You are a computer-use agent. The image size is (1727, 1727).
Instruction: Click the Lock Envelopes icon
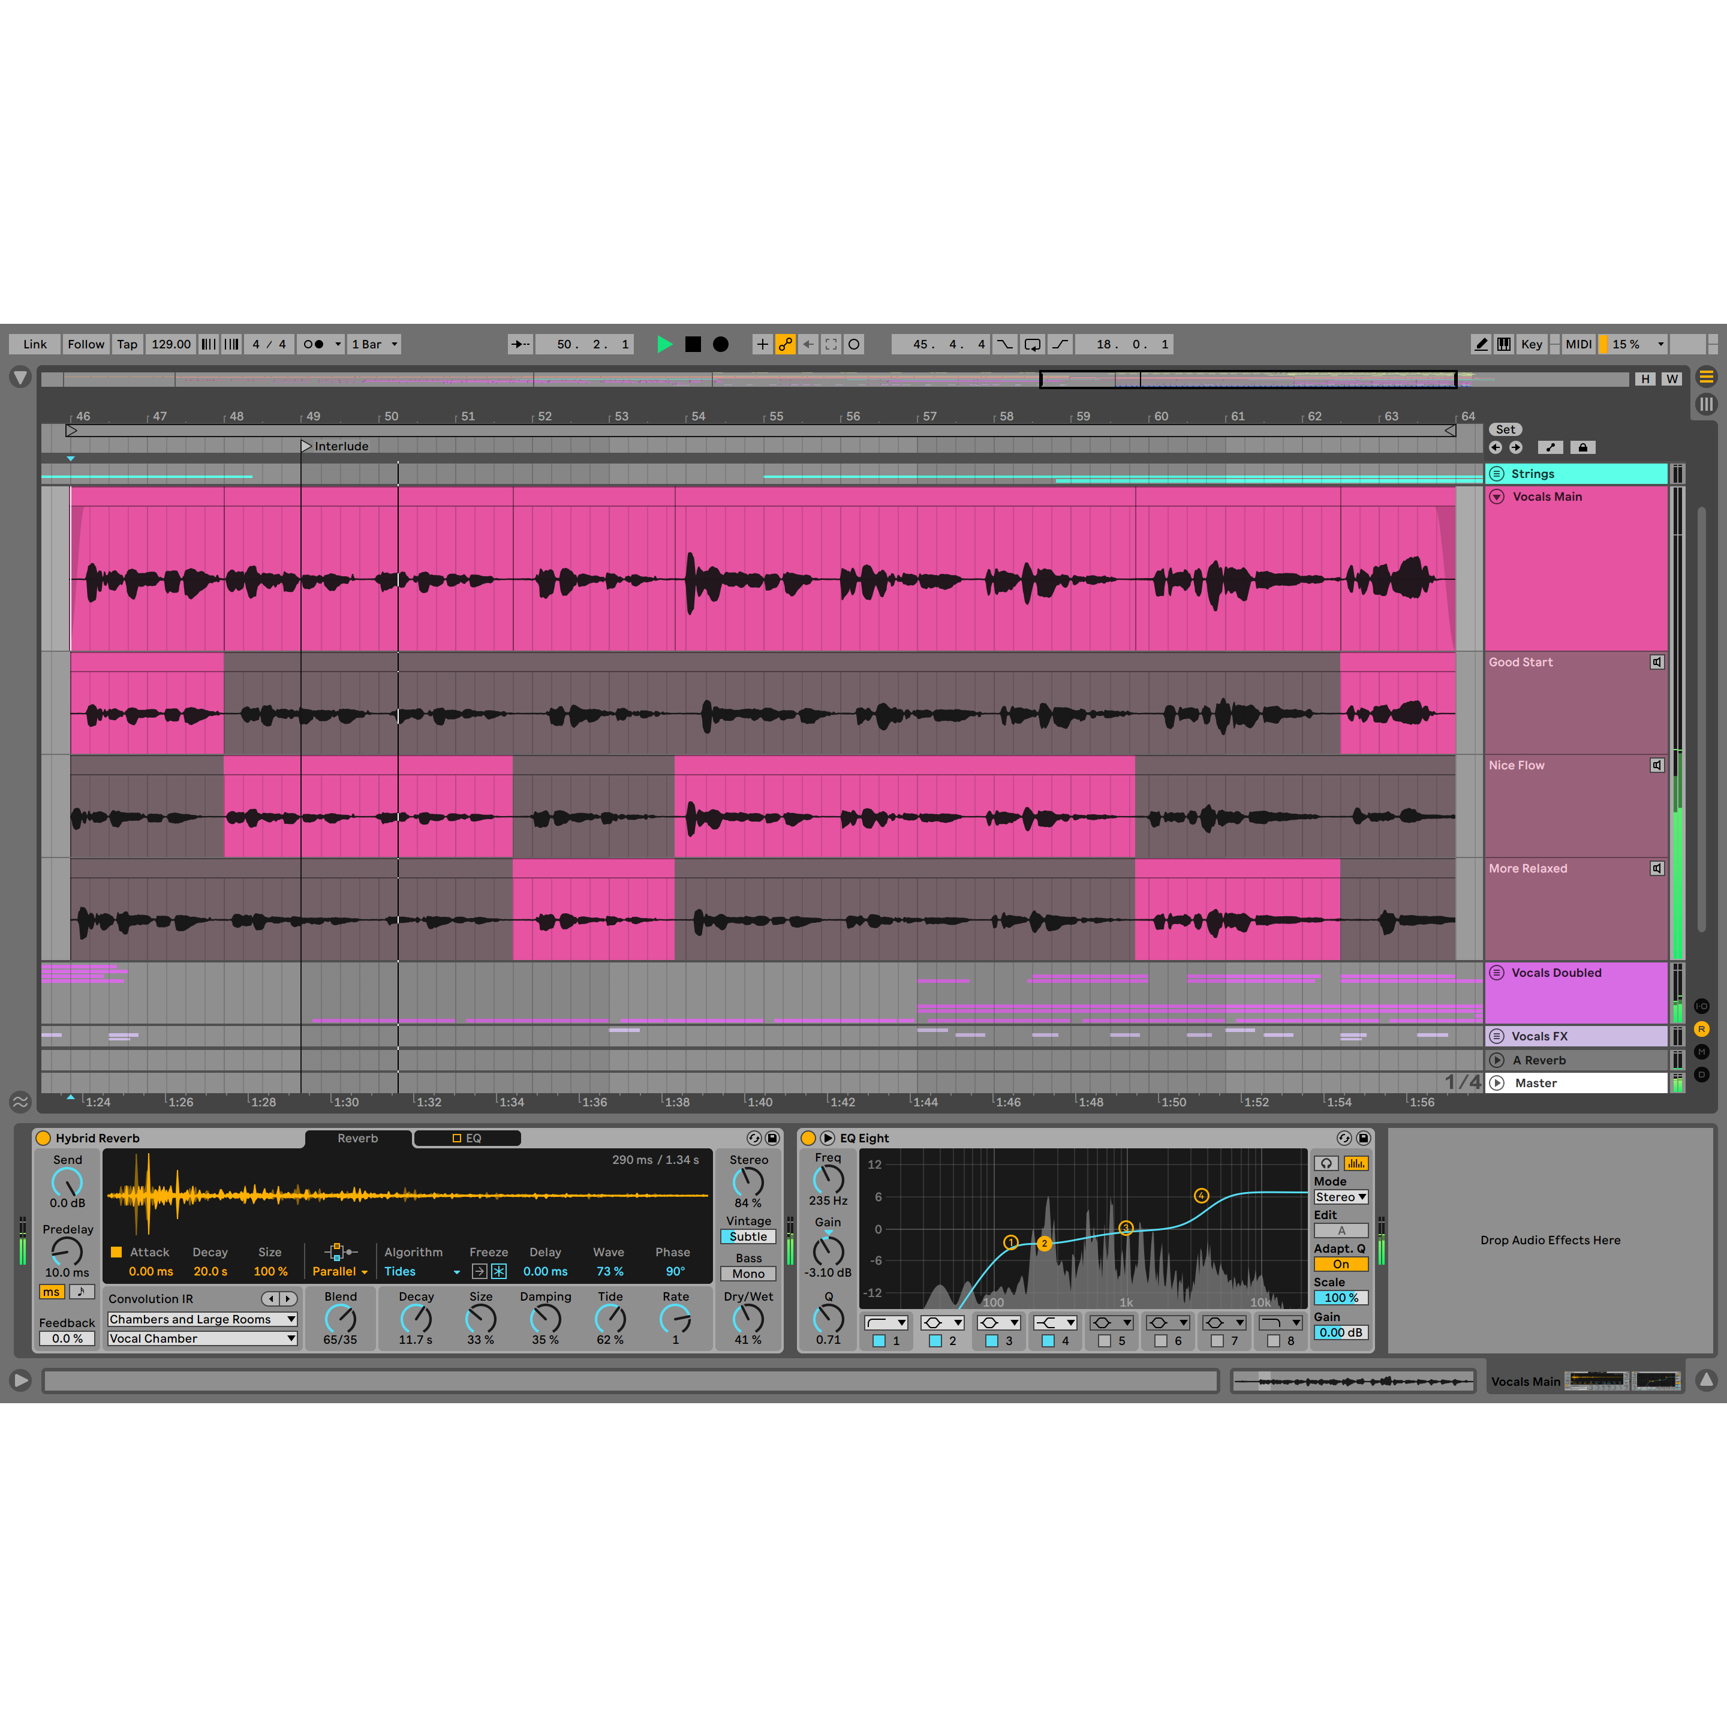click(1582, 447)
